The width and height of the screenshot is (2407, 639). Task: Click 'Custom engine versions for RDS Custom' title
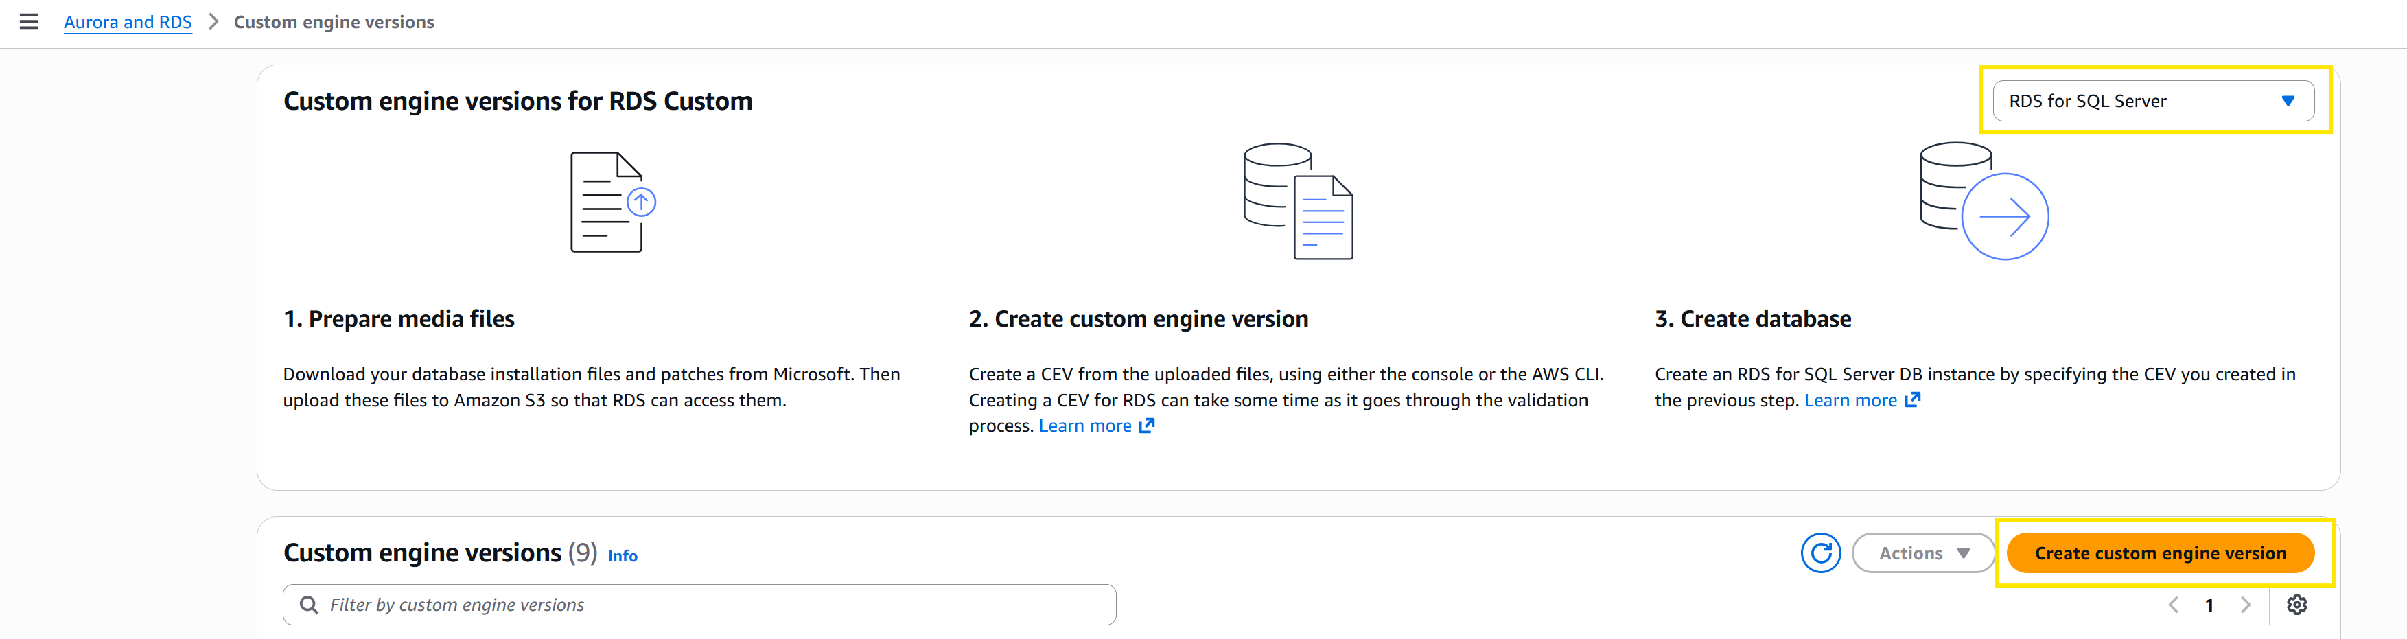tap(518, 101)
